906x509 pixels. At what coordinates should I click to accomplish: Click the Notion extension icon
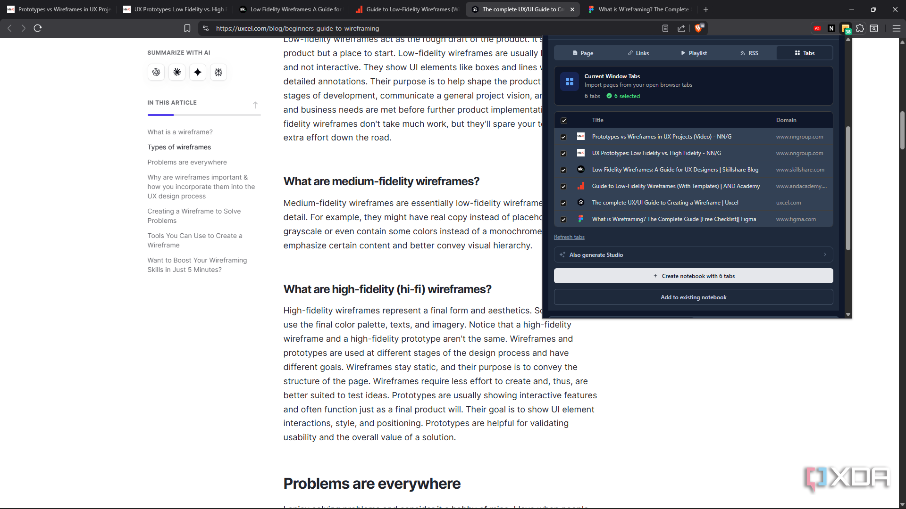coord(831,28)
